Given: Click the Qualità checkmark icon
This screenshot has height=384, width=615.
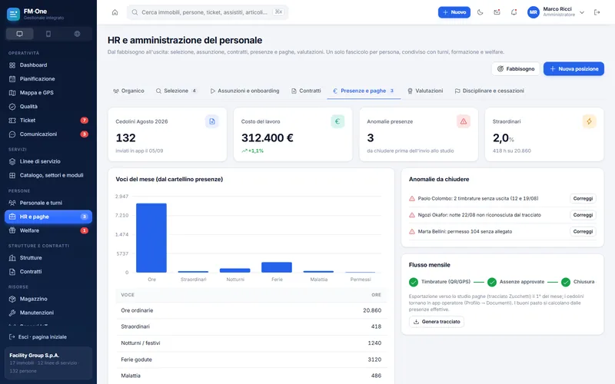Looking at the screenshot, I should pos(12,107).
